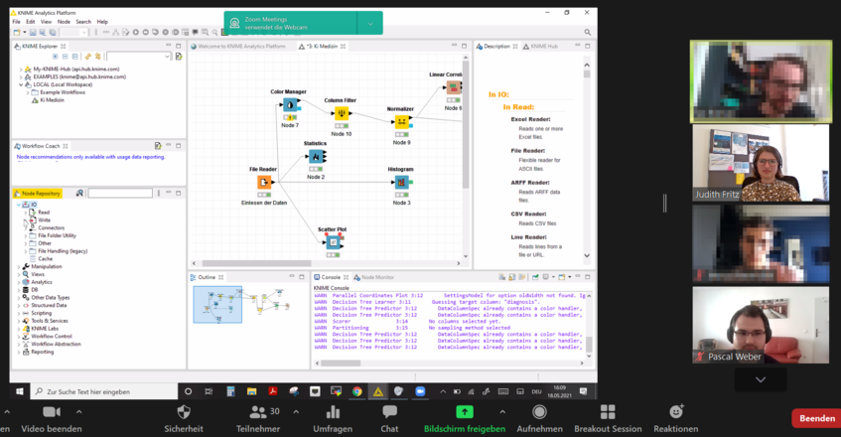This screenshot has width=841, height=437.
Task: Click KNIME warning-triangle icon in taskbar
Action: [x=378, y=392]
